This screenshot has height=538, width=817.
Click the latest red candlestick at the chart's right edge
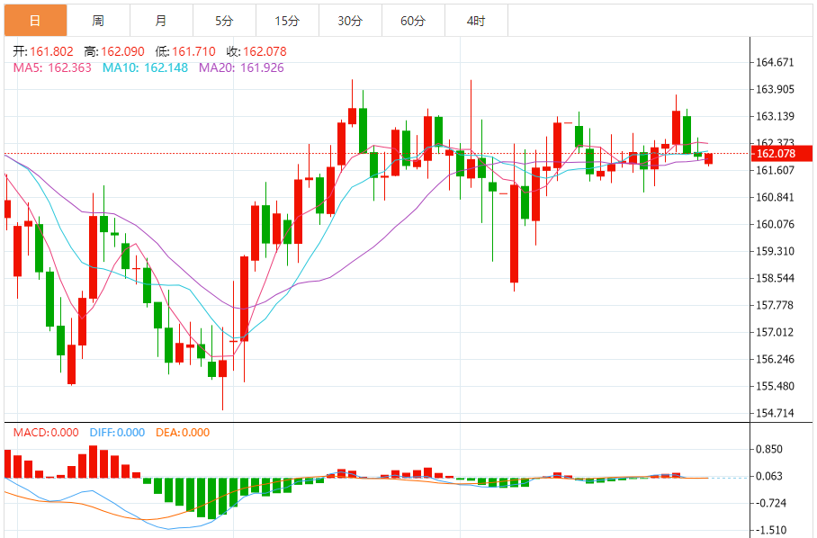point(709,159)
